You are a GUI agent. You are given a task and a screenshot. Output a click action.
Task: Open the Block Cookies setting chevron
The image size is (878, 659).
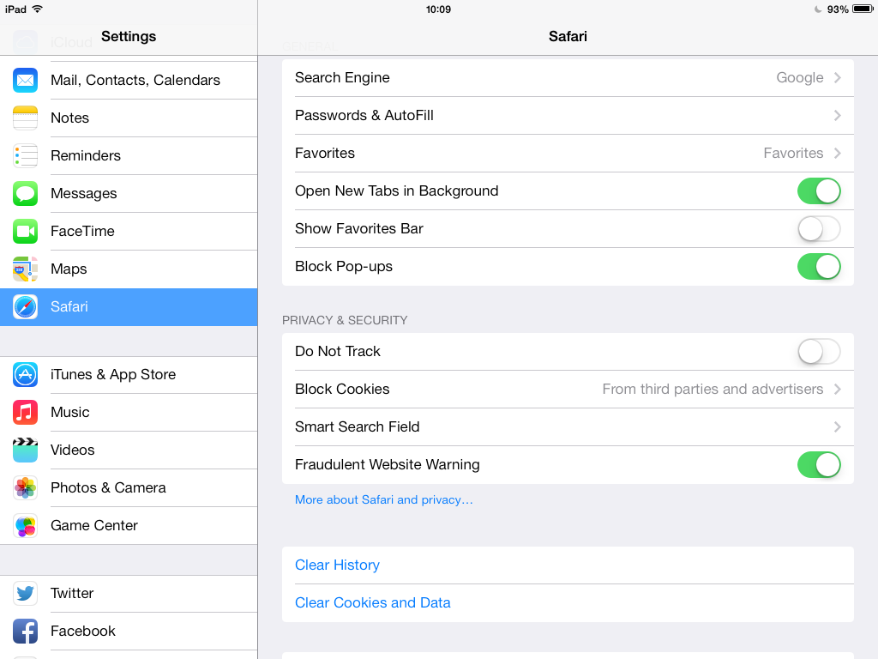(x=837, y=389)
